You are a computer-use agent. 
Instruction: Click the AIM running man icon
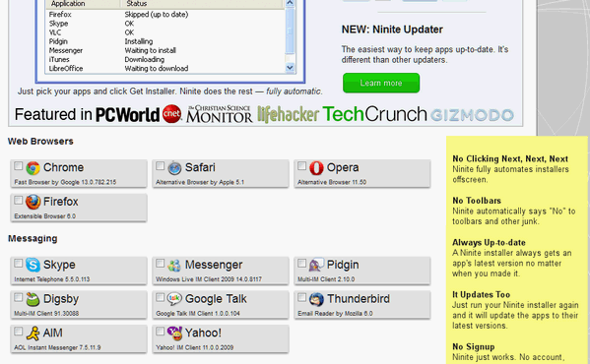click(x=33, y=334)
